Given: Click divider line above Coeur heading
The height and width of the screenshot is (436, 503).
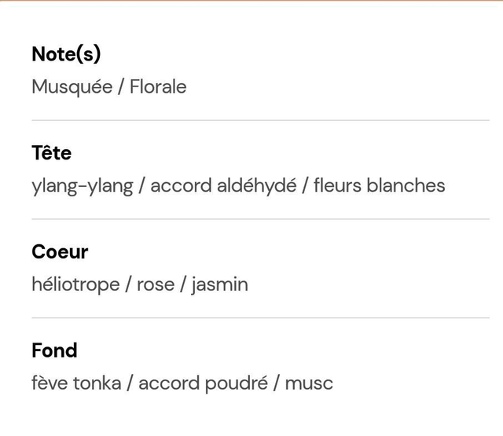Looking at the screenshot, I should click(260, 219).
